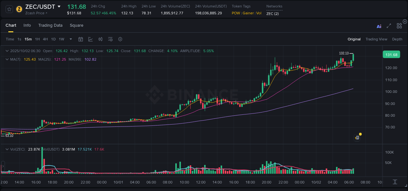Image resolution: width=408 pixels, height=191 pixels.
Task: Switch to the Info tab
Action: pos(27,25)
